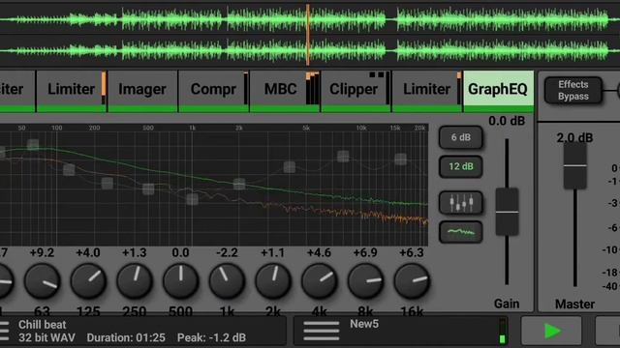Click the orange playhead in the waveform
Image resolution: width=620 pixels, height=348 pixels.
coord(308,35)
